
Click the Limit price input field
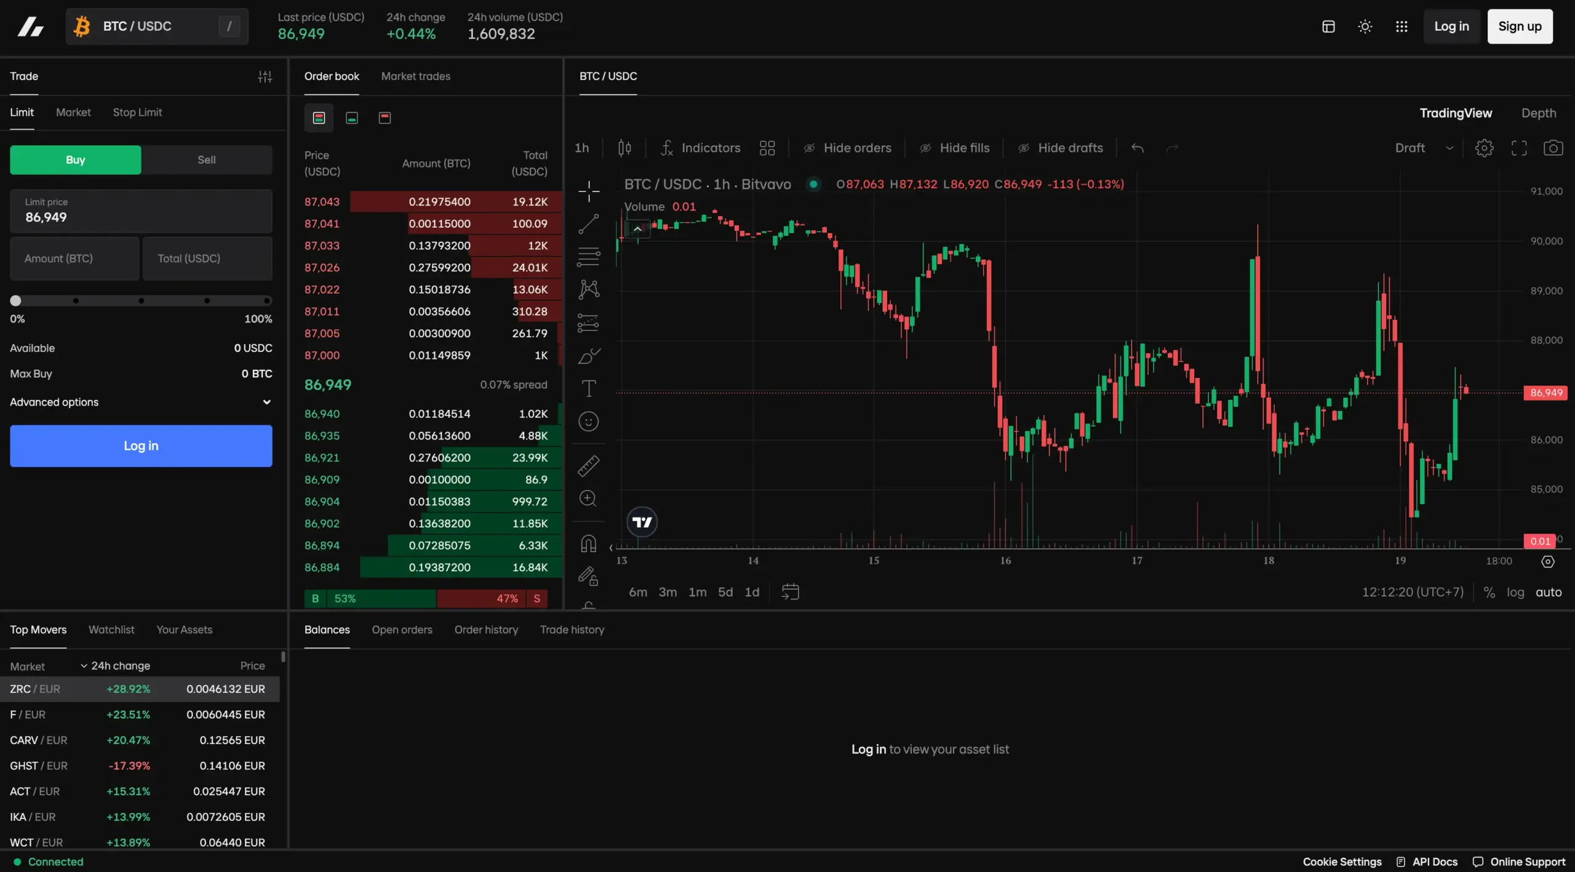click(141, 211)
